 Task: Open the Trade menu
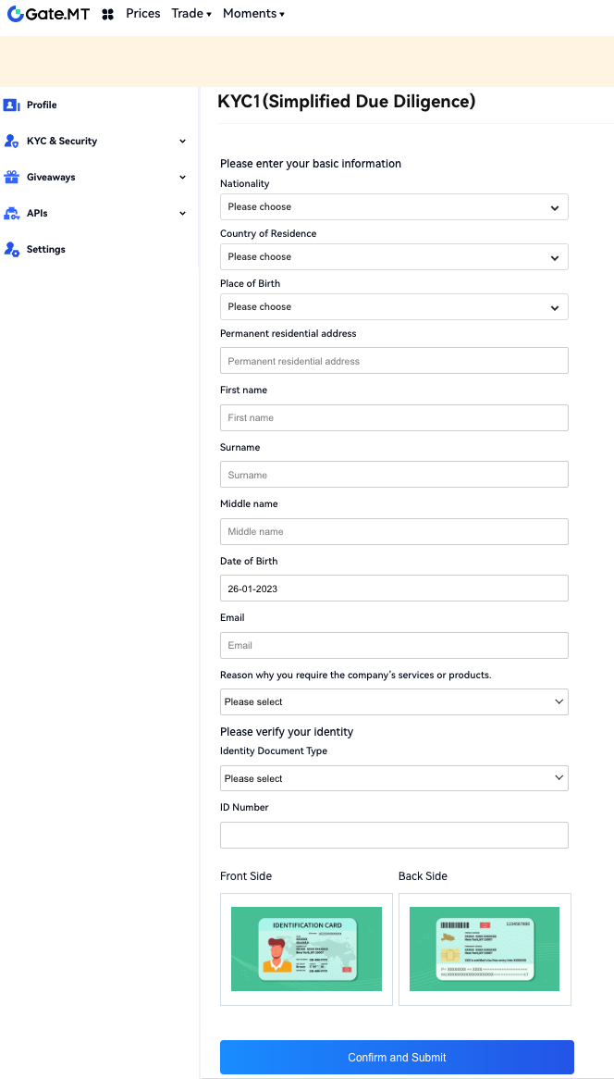click(x=191, y=14)
